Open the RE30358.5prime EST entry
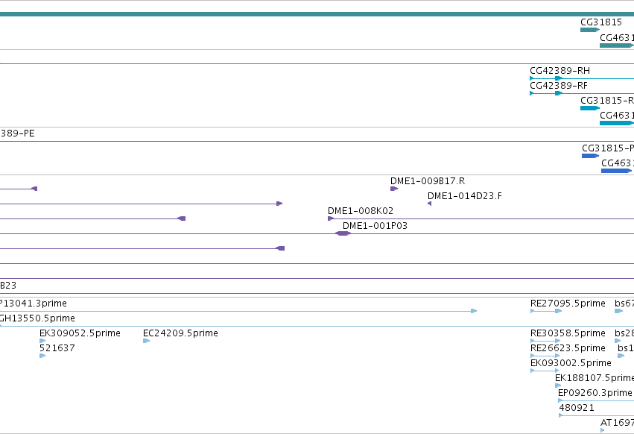 click(x=568, y=333)
